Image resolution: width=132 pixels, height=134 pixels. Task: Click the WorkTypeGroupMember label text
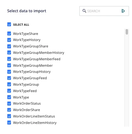[x=33, y=65]
